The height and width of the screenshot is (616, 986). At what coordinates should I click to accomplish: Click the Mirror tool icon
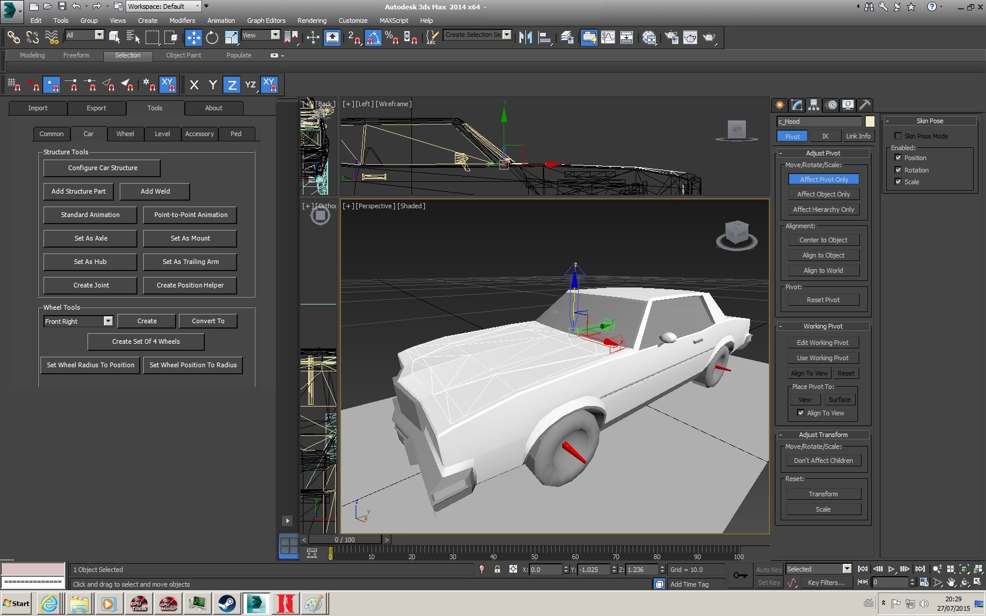(525, 38)
